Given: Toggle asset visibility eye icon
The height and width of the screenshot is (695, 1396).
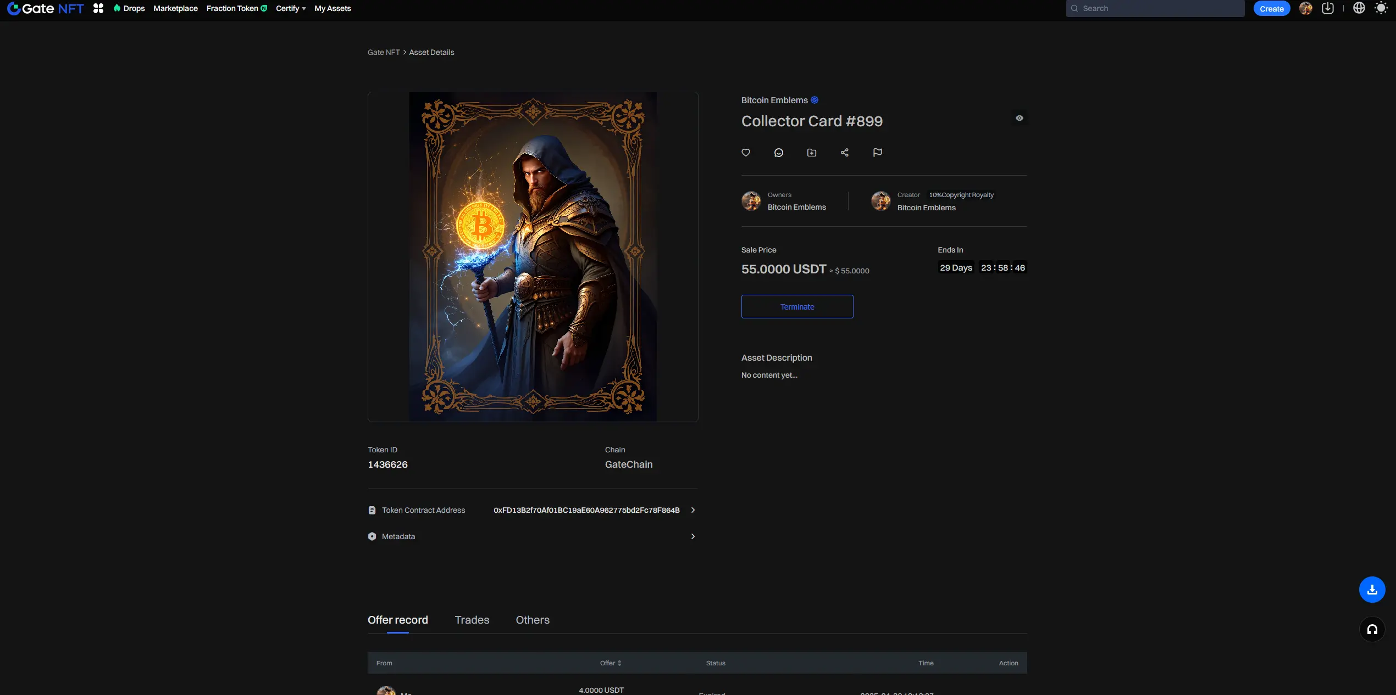Looking at the screenshot, I should click(x=1020, y=118).
